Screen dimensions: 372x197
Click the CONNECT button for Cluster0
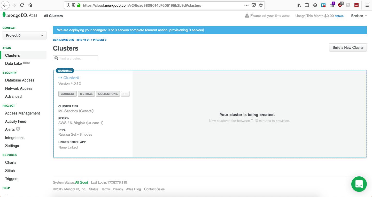(x=68, y=94)
